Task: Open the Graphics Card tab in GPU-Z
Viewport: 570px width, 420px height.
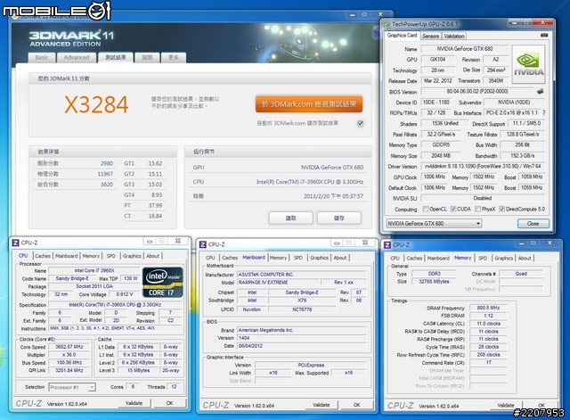Action: pos(402,36)
